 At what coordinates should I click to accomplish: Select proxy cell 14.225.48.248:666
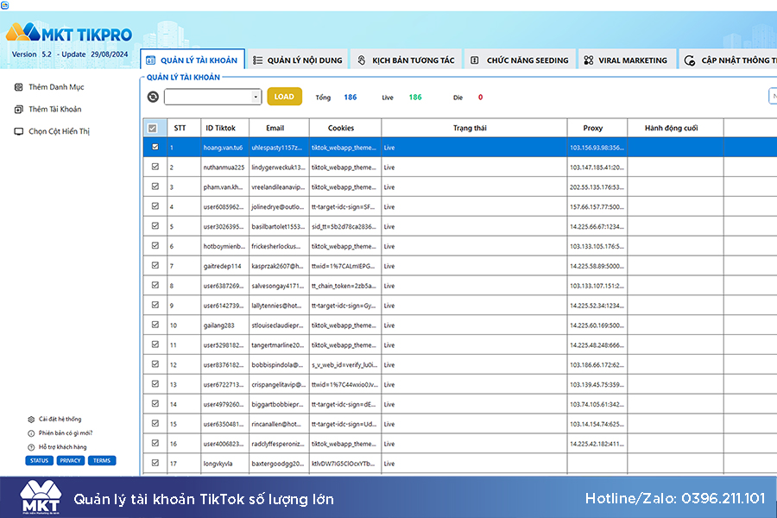[x=597, y=345]
